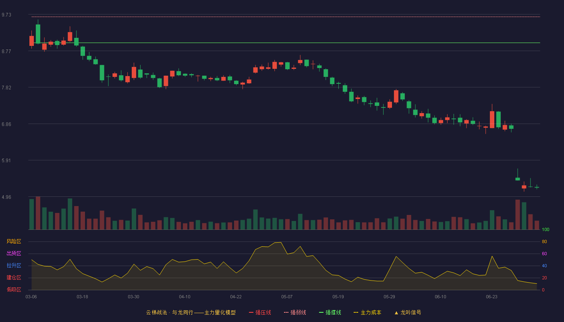
Task: Select the 06-23 date label
Action: 491,297
